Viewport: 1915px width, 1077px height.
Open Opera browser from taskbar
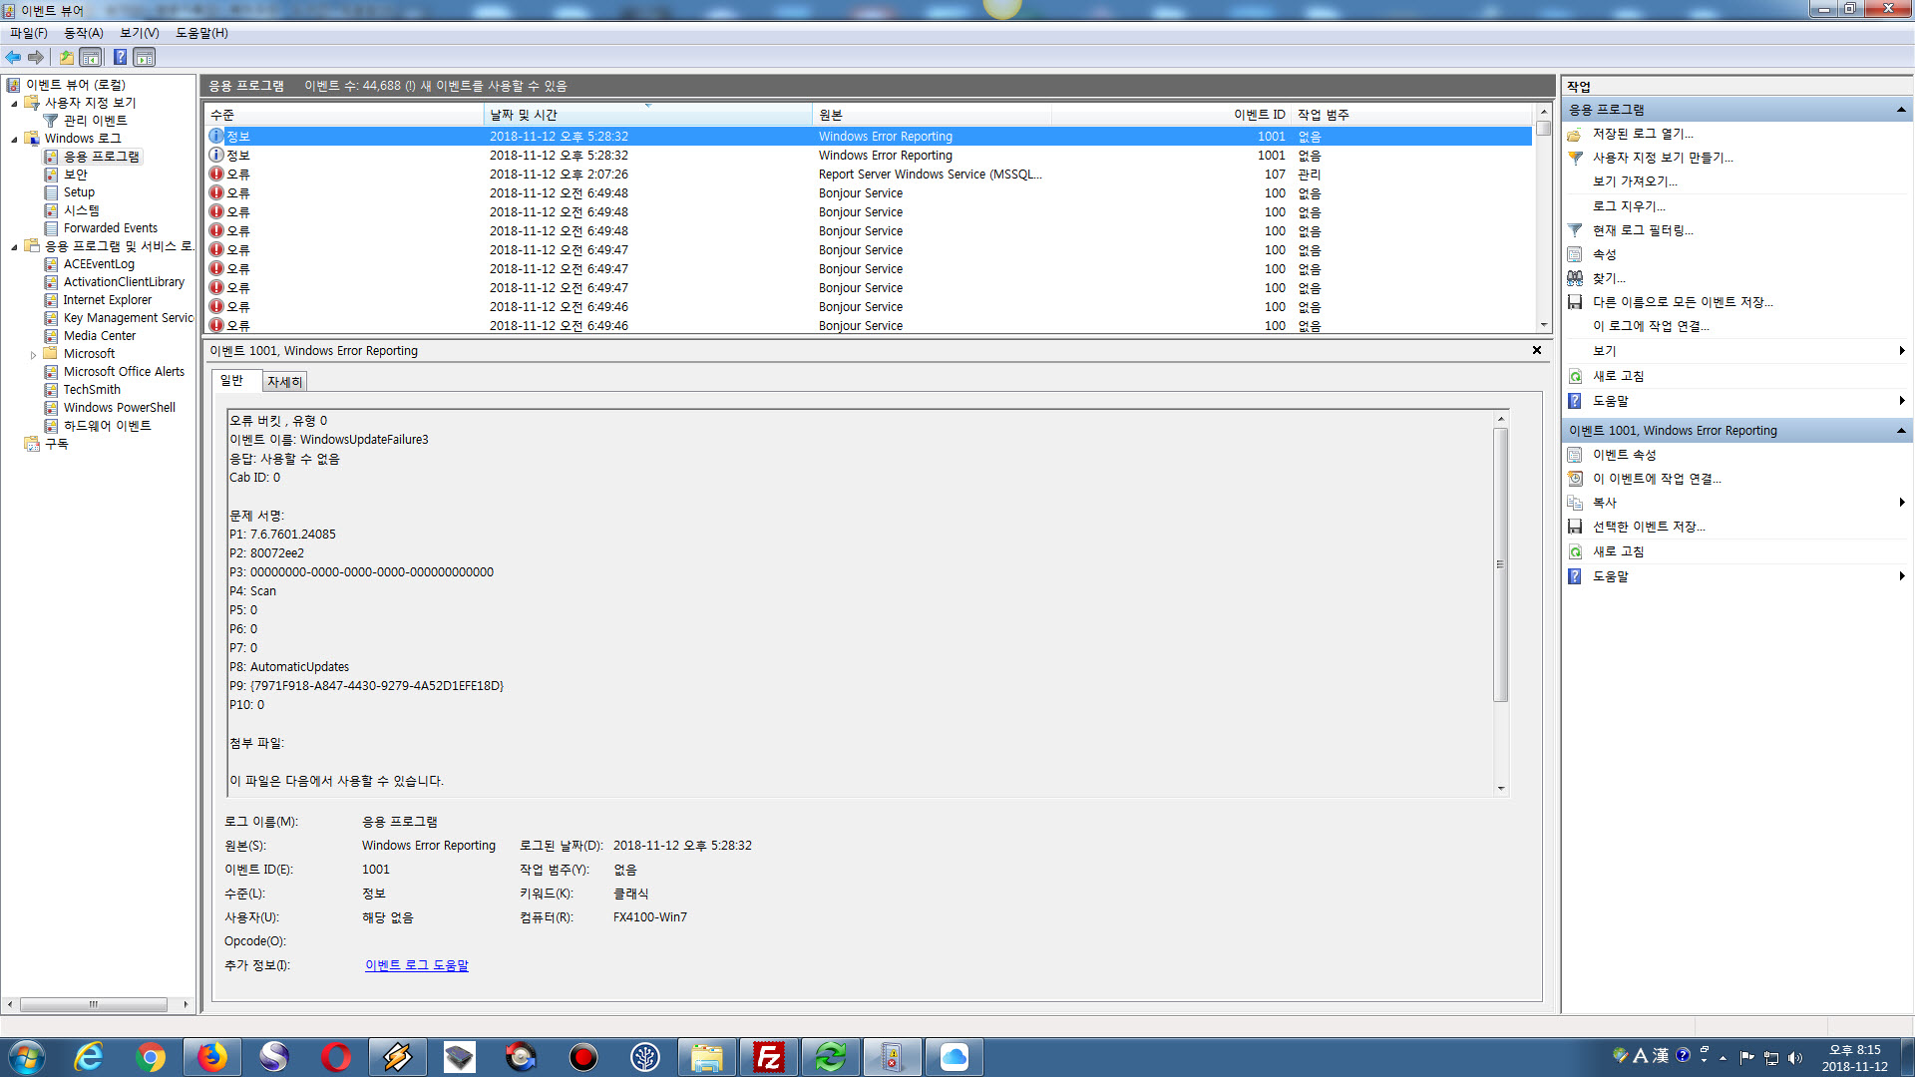point(336,1057)
